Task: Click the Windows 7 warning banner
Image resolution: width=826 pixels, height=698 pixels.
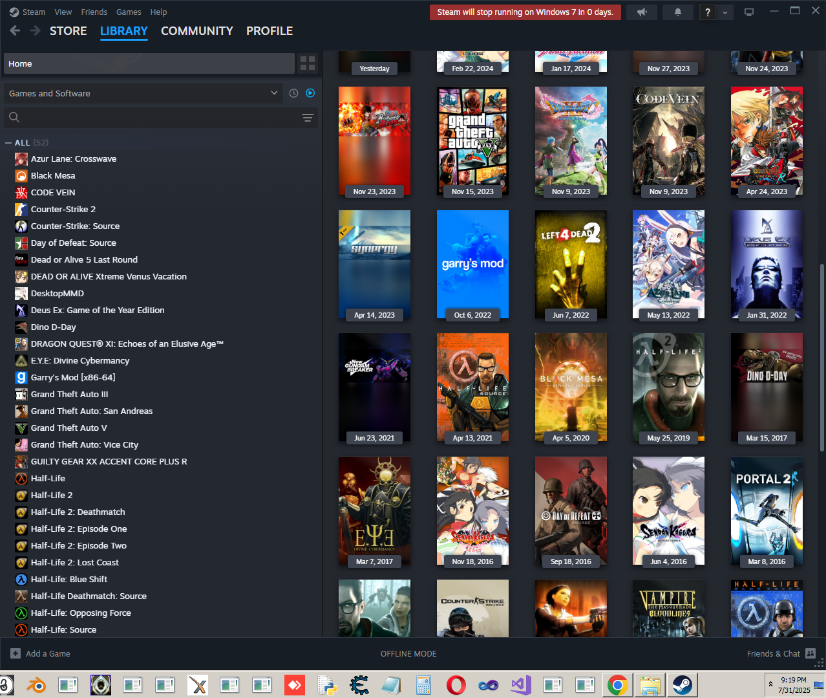Action: pos(525,12)
